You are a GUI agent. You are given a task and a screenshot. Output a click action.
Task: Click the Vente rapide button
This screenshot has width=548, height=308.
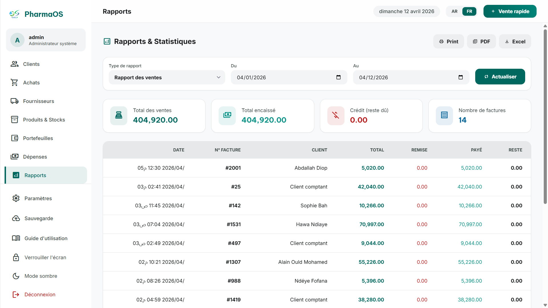pyautogui.click(x=510, y=11)
